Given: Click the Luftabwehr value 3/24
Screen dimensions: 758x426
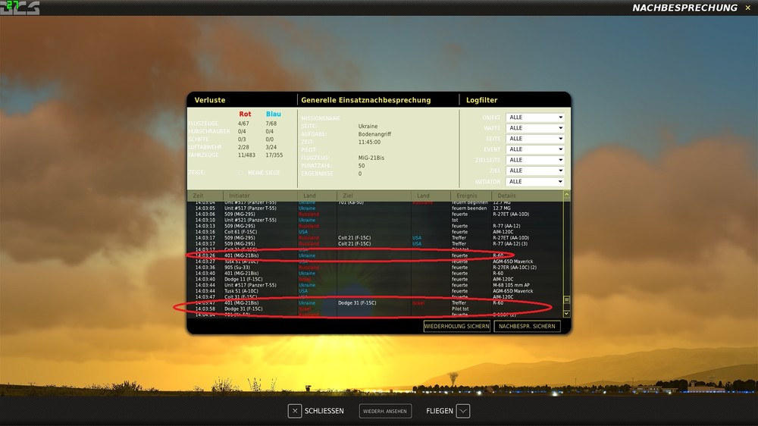Looking at the screenshot, I should click(x=271, y=147).
